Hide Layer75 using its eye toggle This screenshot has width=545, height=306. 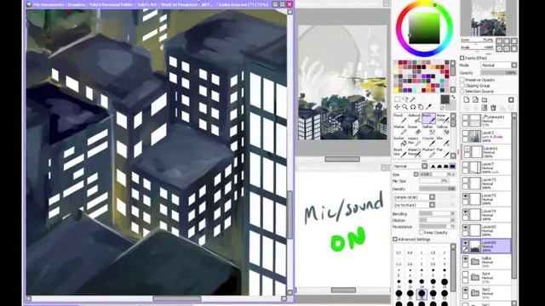pyautogui.click(x=466, y=196)
